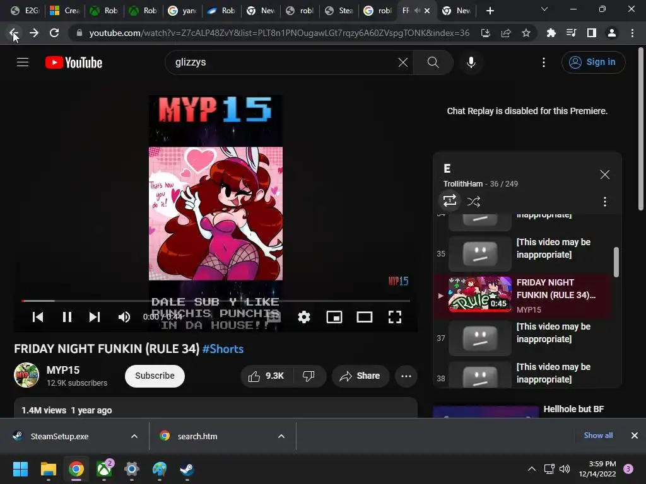The image size is (646, 484).
Task: Click the Sign in button
Action: coord(593,62)
